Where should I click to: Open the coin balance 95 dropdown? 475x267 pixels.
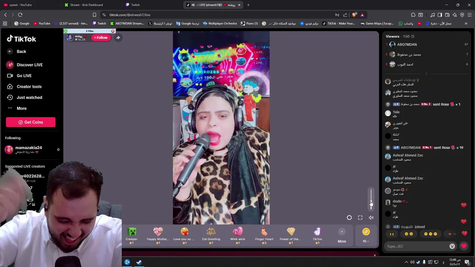[366, 236]
